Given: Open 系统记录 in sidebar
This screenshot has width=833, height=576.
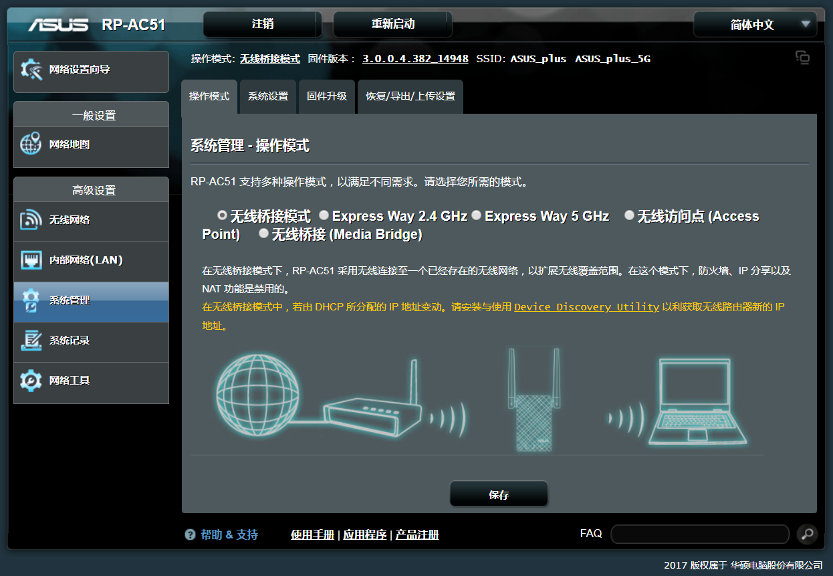Looking at the screenshot, I should pyautogui.click(x=91, y=342).
